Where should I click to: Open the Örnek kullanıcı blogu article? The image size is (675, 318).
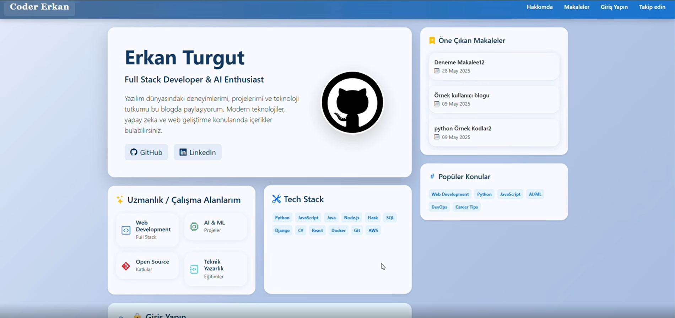(x=494, y=99)
